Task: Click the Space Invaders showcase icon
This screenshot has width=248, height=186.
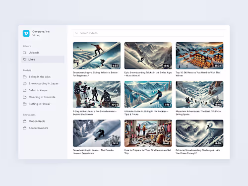Action: (x=25, y=128)
